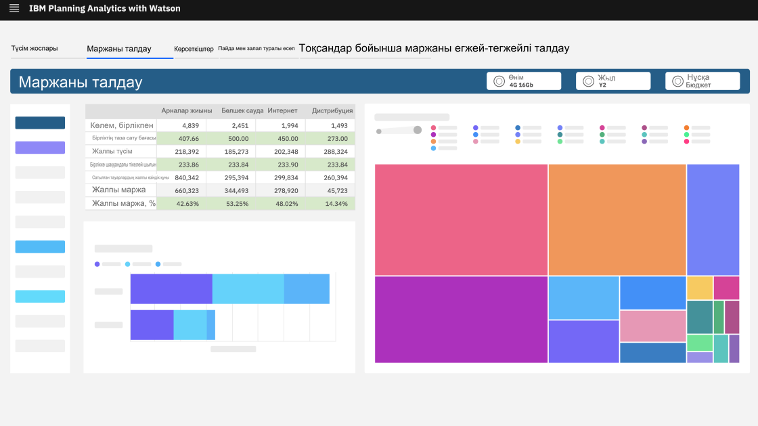Click the cell with value 407.66
Image resolution: width=758 pixels, height=426 pixels.
pos(182,138)
